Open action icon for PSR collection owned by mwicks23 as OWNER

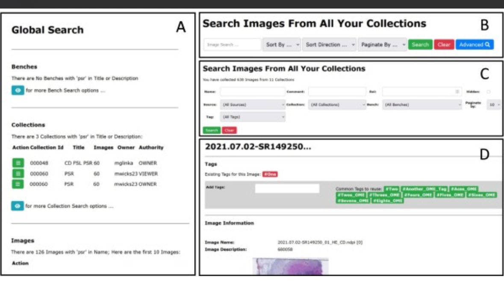(18, 184)
